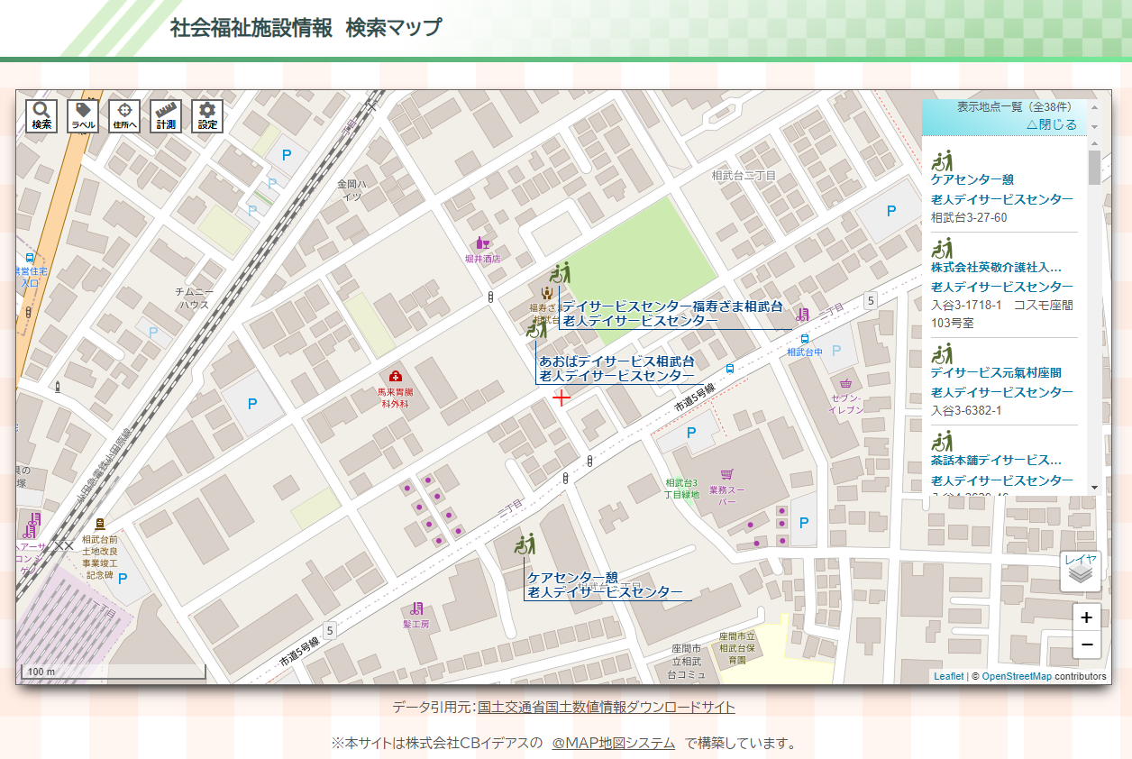Zoom in the map with plus button
This screenshot has width=1132, height=759.
1086,617
